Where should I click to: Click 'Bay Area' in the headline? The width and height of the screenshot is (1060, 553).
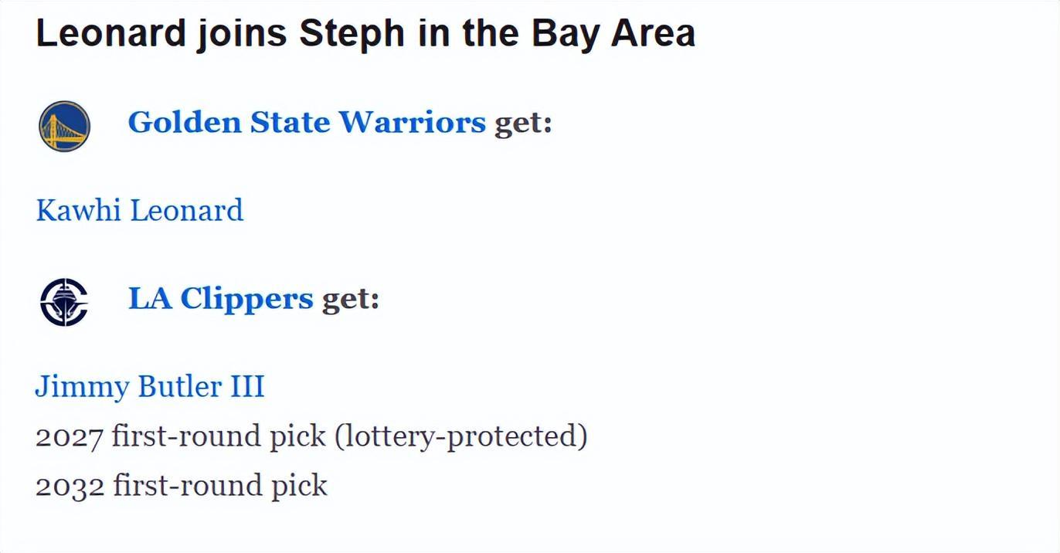pyautogui.click(x=613, y=35)
